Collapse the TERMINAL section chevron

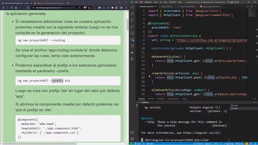pos(140,102)
